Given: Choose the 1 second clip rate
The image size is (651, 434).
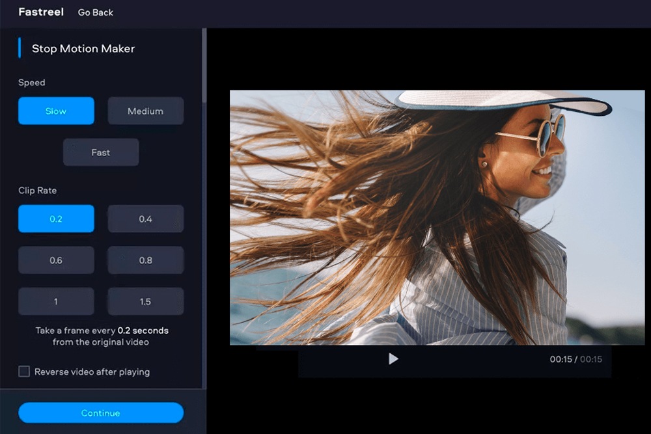Looking at the screenshot, I should (56, 301).
